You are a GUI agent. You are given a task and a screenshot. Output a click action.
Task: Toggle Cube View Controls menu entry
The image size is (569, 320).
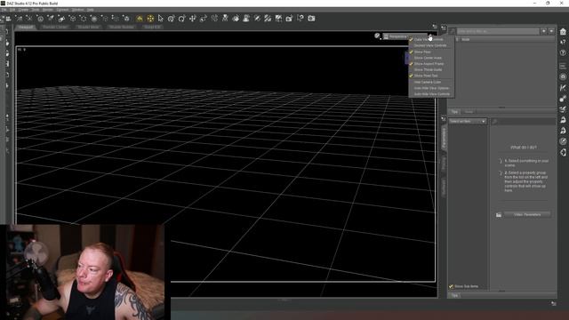pos(431,39)
